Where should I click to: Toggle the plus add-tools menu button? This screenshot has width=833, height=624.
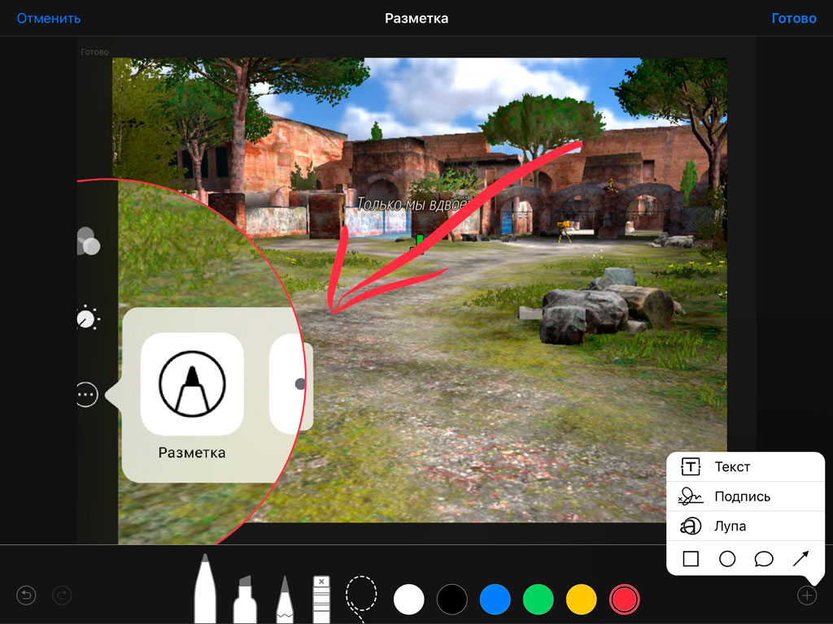806,596
